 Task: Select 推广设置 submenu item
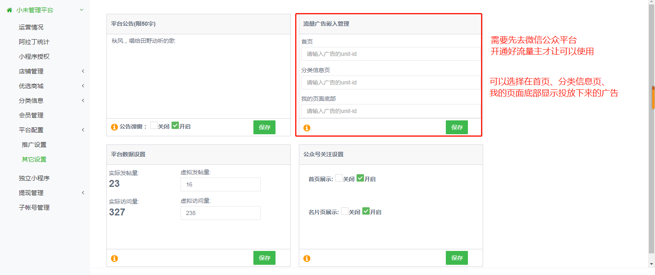34,145
